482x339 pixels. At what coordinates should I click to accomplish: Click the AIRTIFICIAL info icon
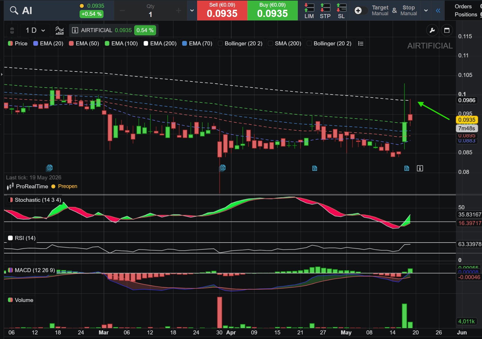75,30
